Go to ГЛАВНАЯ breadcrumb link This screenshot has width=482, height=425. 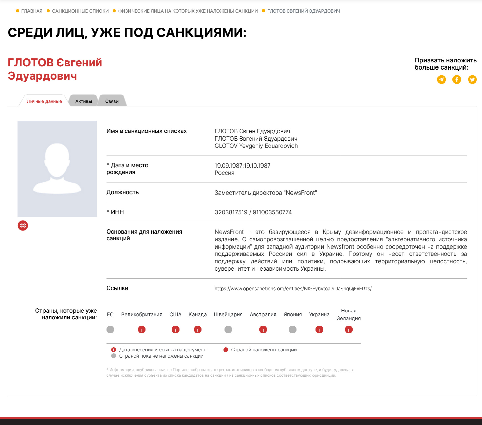tap(32, 11)
